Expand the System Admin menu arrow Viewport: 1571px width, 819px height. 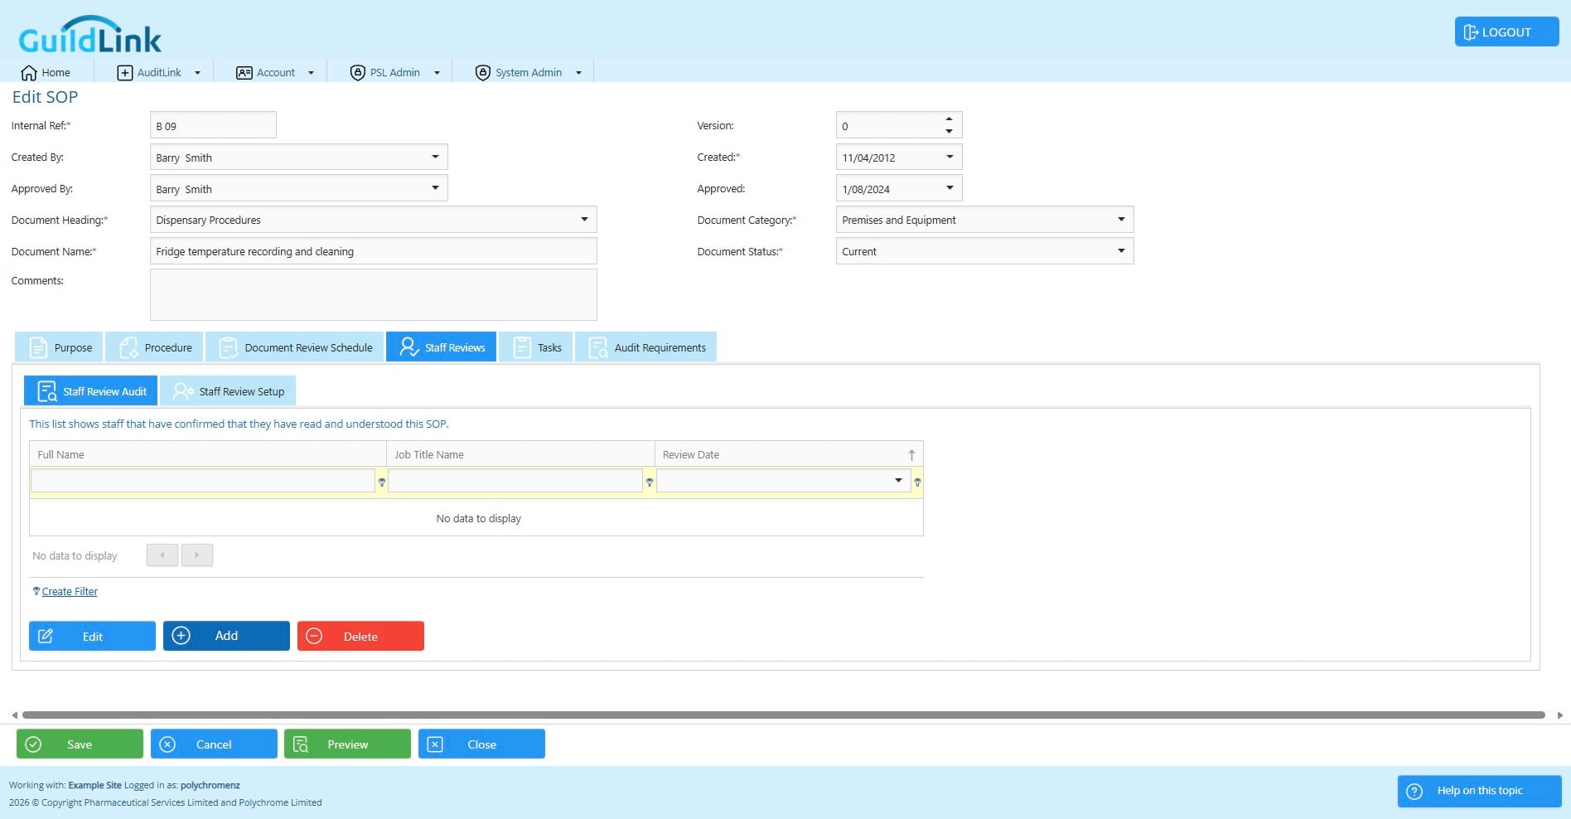(578, 73)
